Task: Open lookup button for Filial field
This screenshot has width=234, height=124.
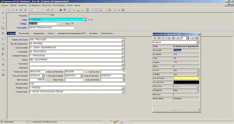Action: click(x=85, y=20)
